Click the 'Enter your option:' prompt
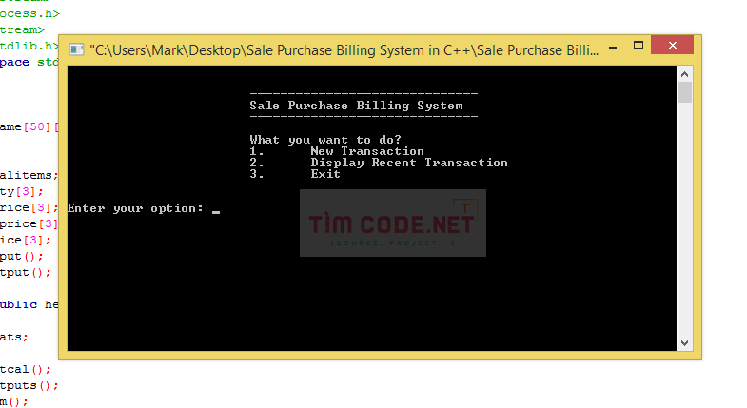 (135, 208)
